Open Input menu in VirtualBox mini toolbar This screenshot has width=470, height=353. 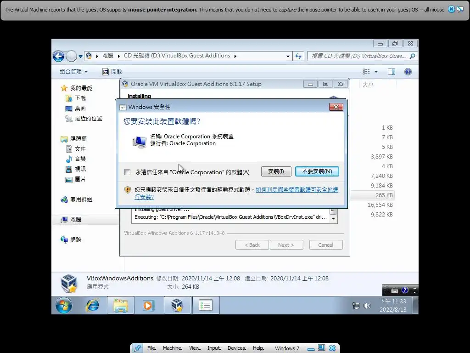click(x=214, y=348)
